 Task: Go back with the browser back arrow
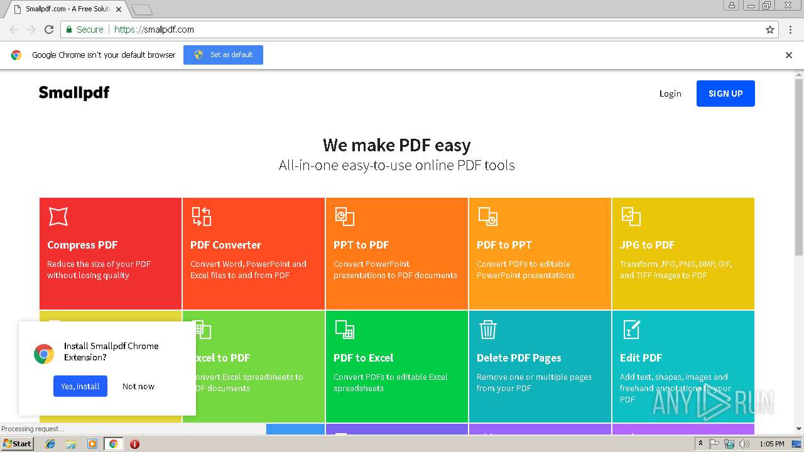14,30
